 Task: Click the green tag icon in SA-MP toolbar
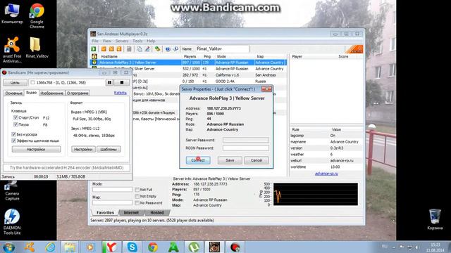click(157, 49)
